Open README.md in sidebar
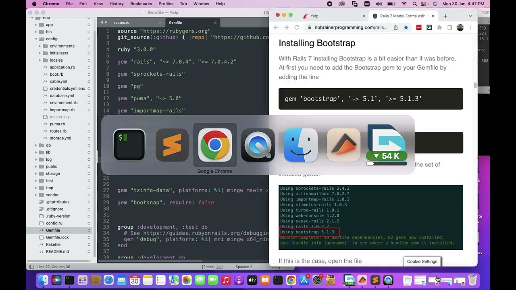Screen dimensions: 516x290 (x=57, y=251)
